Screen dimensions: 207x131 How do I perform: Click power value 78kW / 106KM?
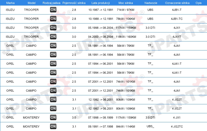pyautogui.click(x=125, y=19)
